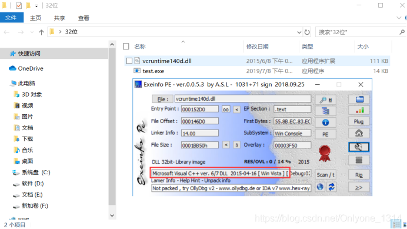Click the >> button
Image resolution: width=407 pixels, height=229 pixels.
(x=359, y=187)
